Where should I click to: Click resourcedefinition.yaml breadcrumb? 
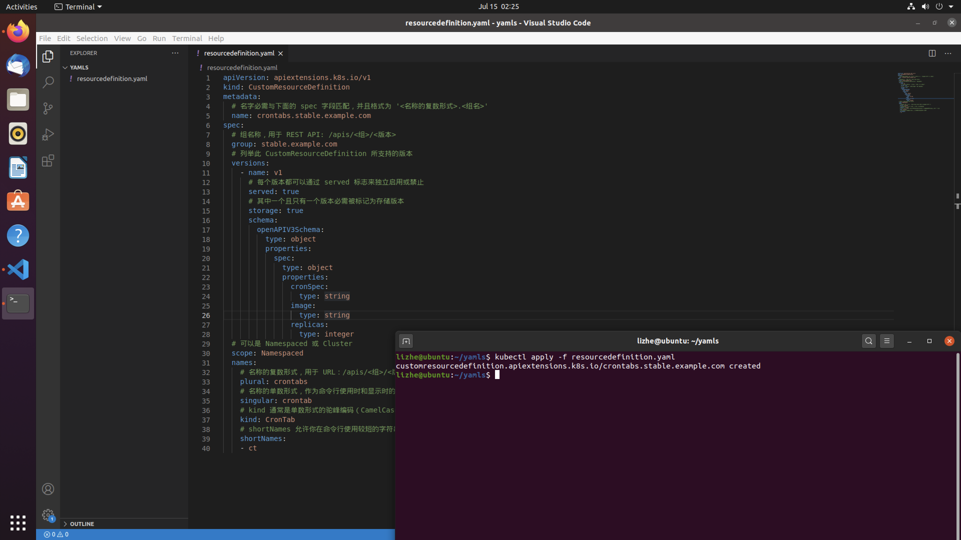click(x=242, y=67)
